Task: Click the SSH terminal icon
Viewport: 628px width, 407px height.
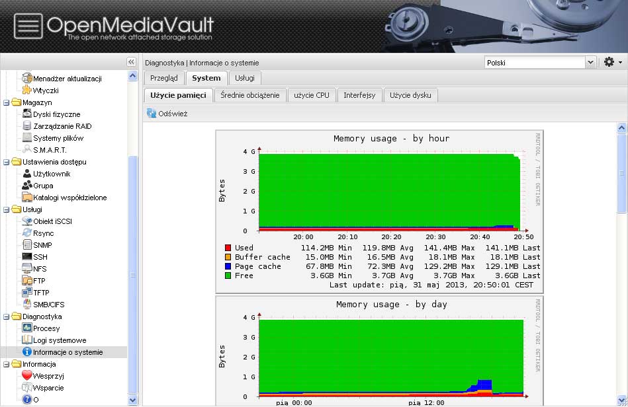Action: click(x=27, y=256)
